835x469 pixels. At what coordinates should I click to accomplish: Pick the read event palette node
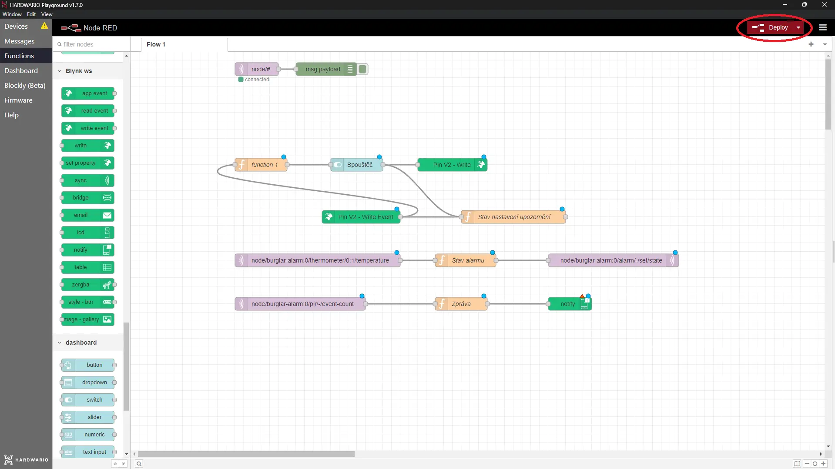point(88,111)
